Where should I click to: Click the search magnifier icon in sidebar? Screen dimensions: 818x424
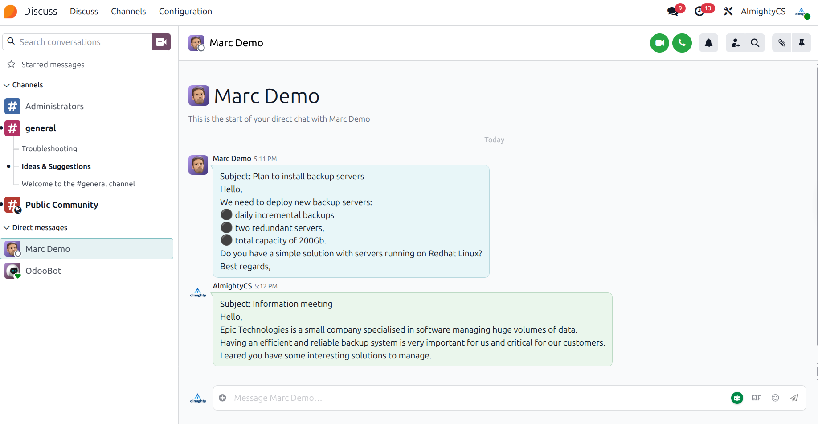coord(11,41)
